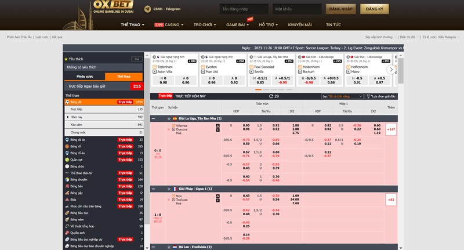Open live info icon beside Toulouse
This screenshot has height=250, width=464.
pyautogui.click(x=218, y=200)
